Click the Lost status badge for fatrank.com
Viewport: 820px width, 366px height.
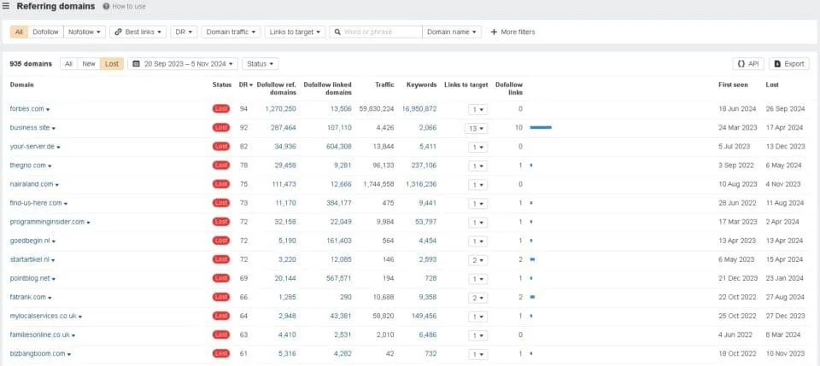(221, 297)
